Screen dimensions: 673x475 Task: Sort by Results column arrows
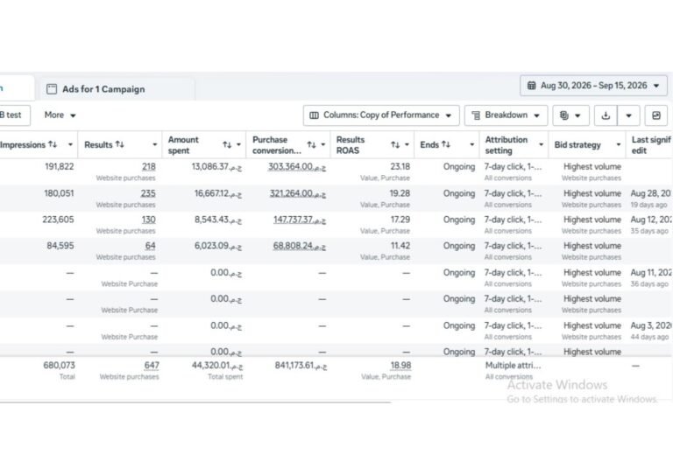click(x=120, y=144)
